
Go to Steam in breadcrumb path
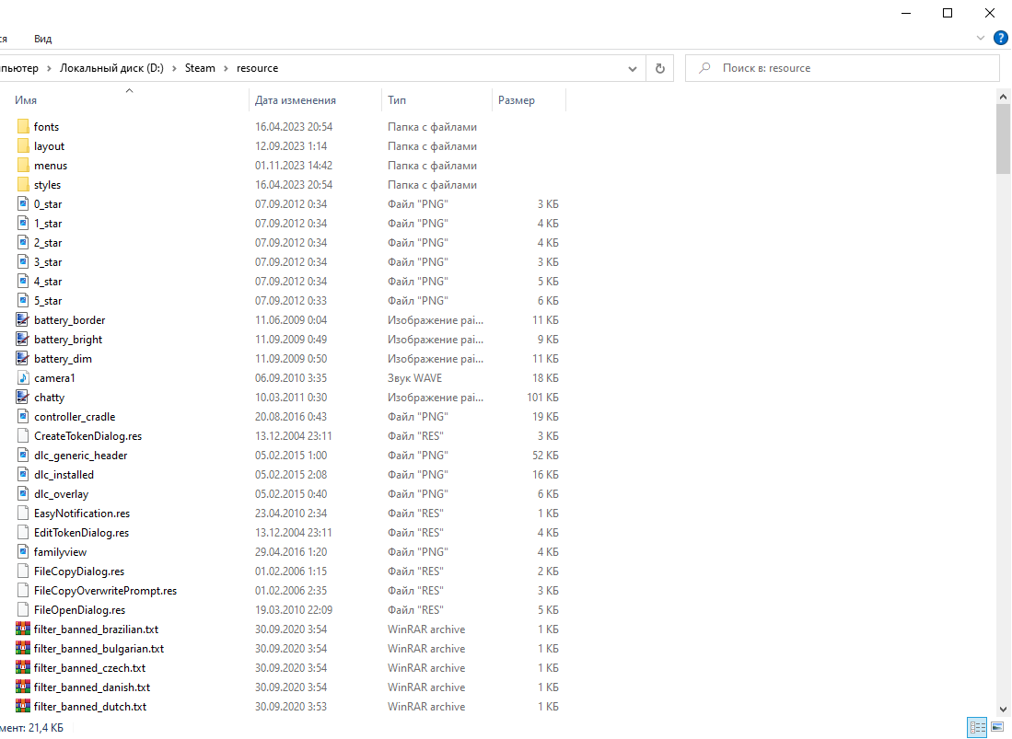[x=200, y=68]
